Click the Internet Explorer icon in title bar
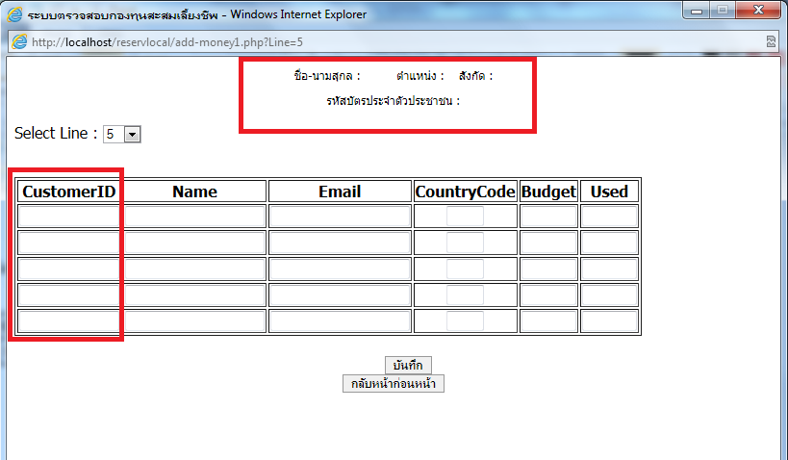 point(14,14)
